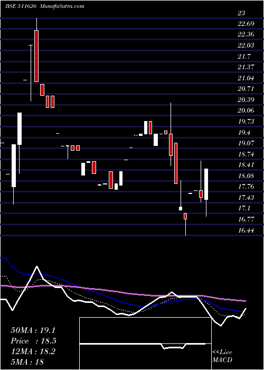
Task: Click the 23 price axis label
Action: (241, 13)
